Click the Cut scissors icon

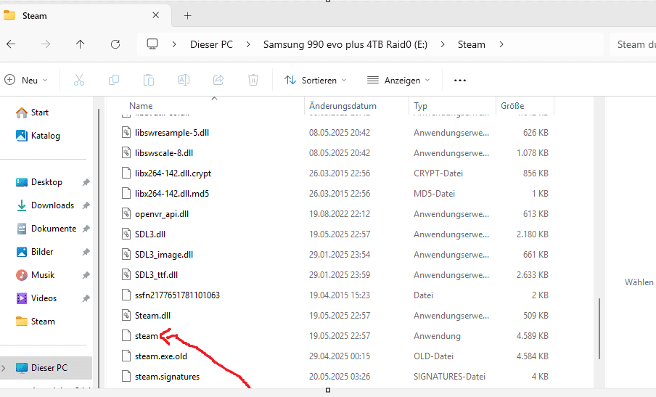pyautogui.click(x=79, y=80)
